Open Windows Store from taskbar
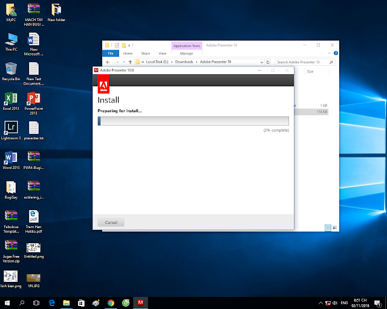This screenshot has height=309, width=387. click(x=81, y=303)
